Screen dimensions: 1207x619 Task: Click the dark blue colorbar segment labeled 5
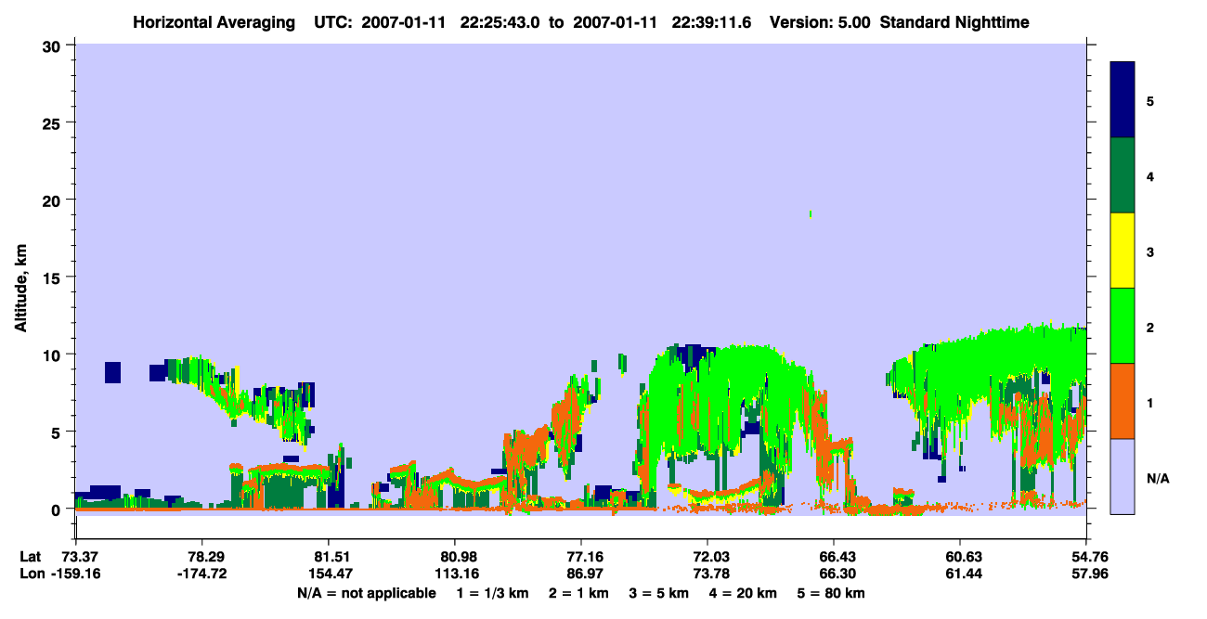1123,100
